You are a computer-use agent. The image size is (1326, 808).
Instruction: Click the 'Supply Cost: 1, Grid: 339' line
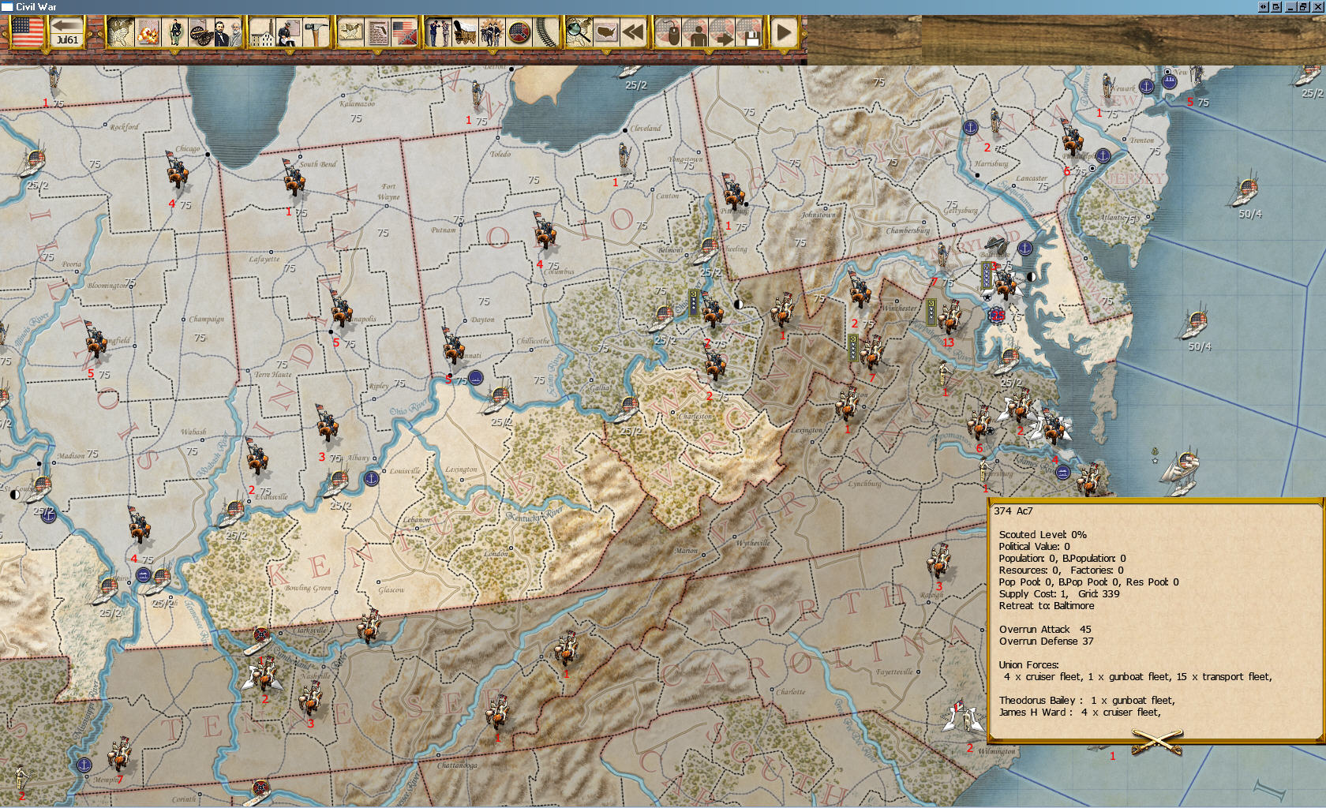point(1059,594)
